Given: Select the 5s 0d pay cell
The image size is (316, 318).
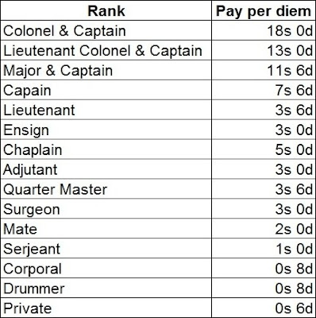Looking at the screenshot, I should coord(264,149).
